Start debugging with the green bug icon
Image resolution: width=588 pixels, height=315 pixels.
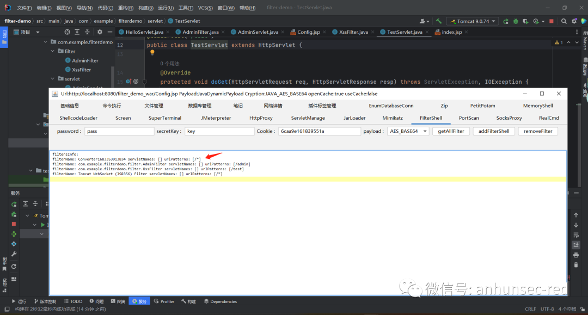516,21
